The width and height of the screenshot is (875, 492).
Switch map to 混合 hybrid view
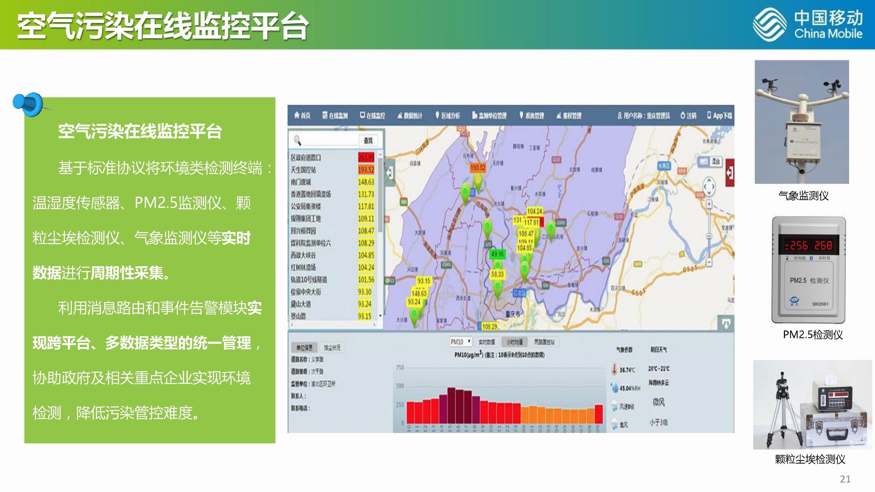click(716, 161)
